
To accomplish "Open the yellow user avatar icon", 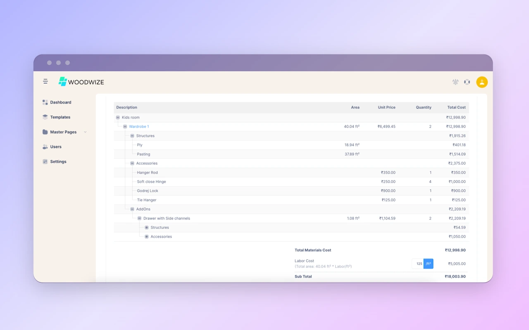I will 482,82.
